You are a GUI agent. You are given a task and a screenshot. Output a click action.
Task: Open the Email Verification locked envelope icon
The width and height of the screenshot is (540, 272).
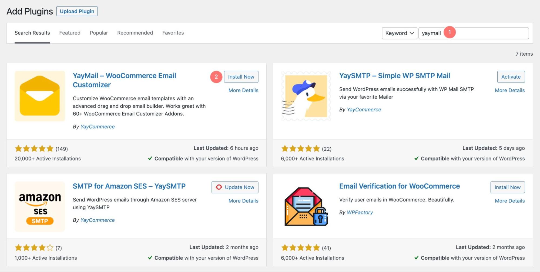pos(306,206)
